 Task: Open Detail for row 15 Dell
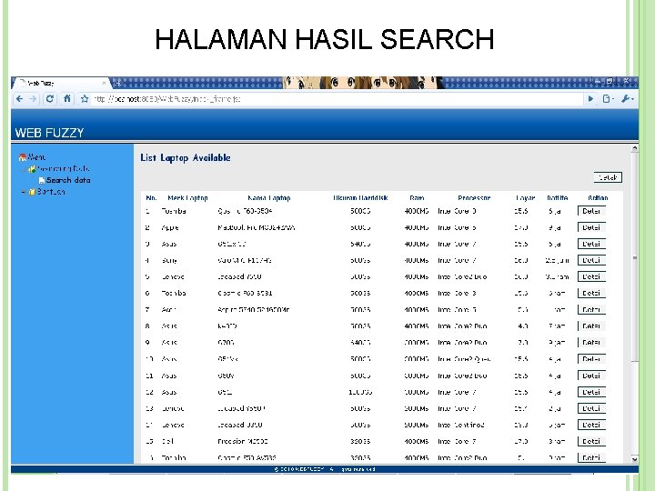click(591, 441)
